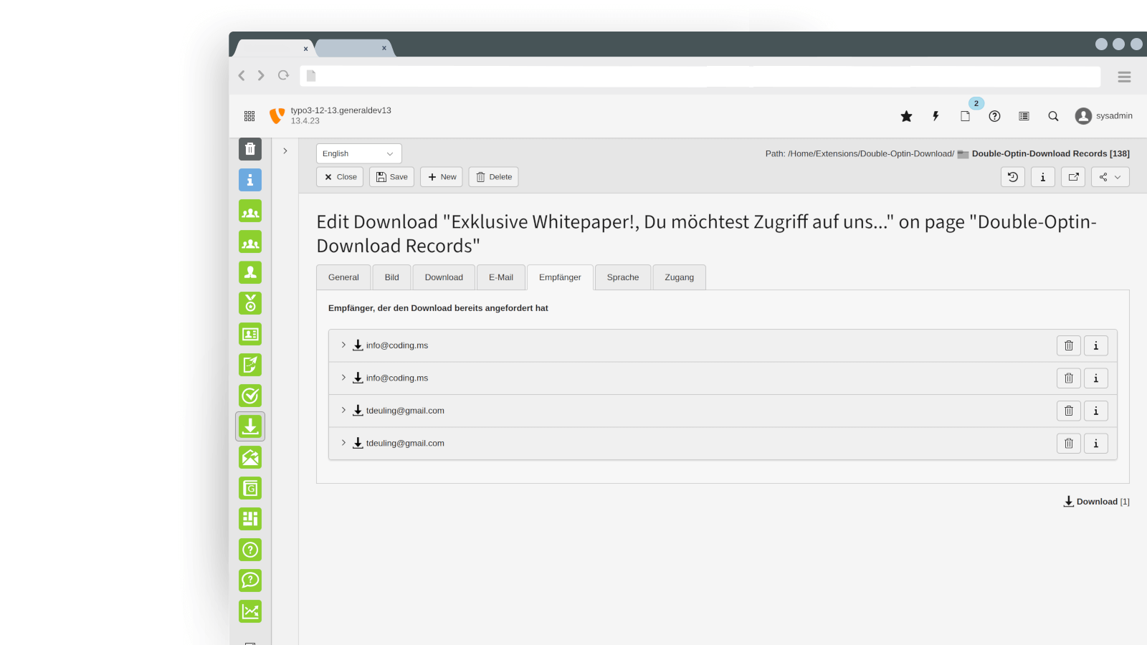
Task: Expand the first info@coding.ms record
Action: [343, 345]
